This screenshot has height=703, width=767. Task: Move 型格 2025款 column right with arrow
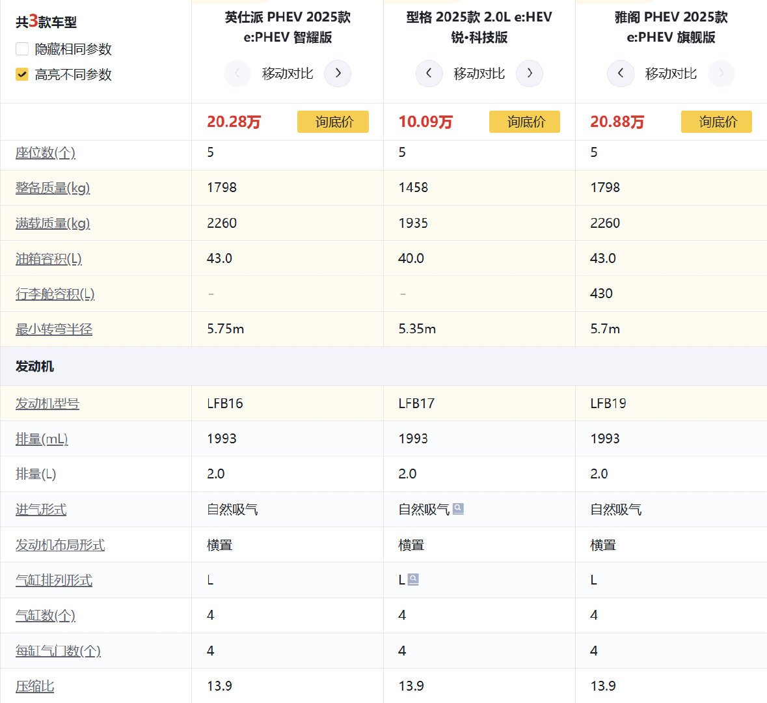(x=530, y=74)
